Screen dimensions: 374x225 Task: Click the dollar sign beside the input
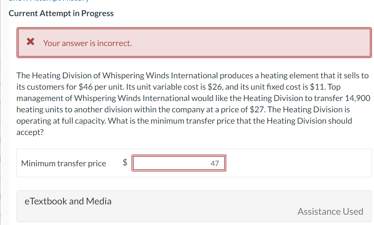pos(126,163)
